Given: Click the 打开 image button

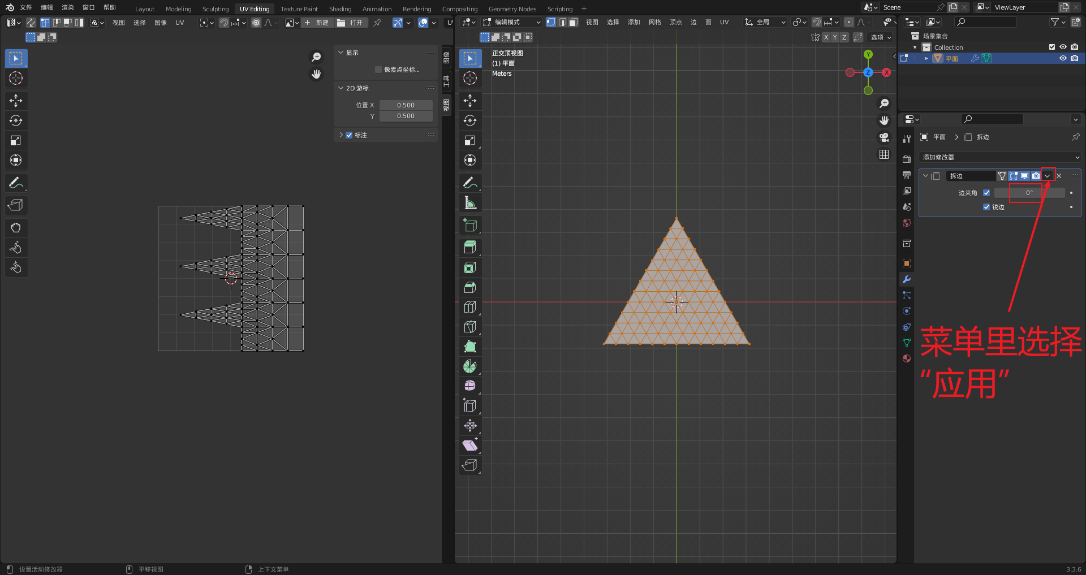Looking at the screenshot, I should [x=351, y=23].
